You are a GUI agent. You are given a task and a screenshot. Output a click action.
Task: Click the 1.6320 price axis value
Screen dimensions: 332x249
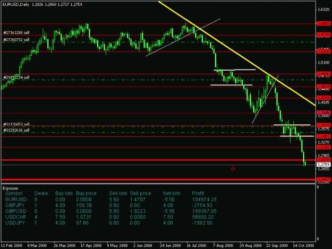coord(324,10)
